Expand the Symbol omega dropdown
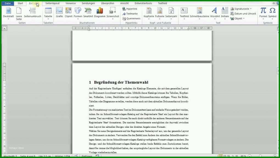Image resolution: width=280 pixels, height=158 pixels. pos(272,19)
